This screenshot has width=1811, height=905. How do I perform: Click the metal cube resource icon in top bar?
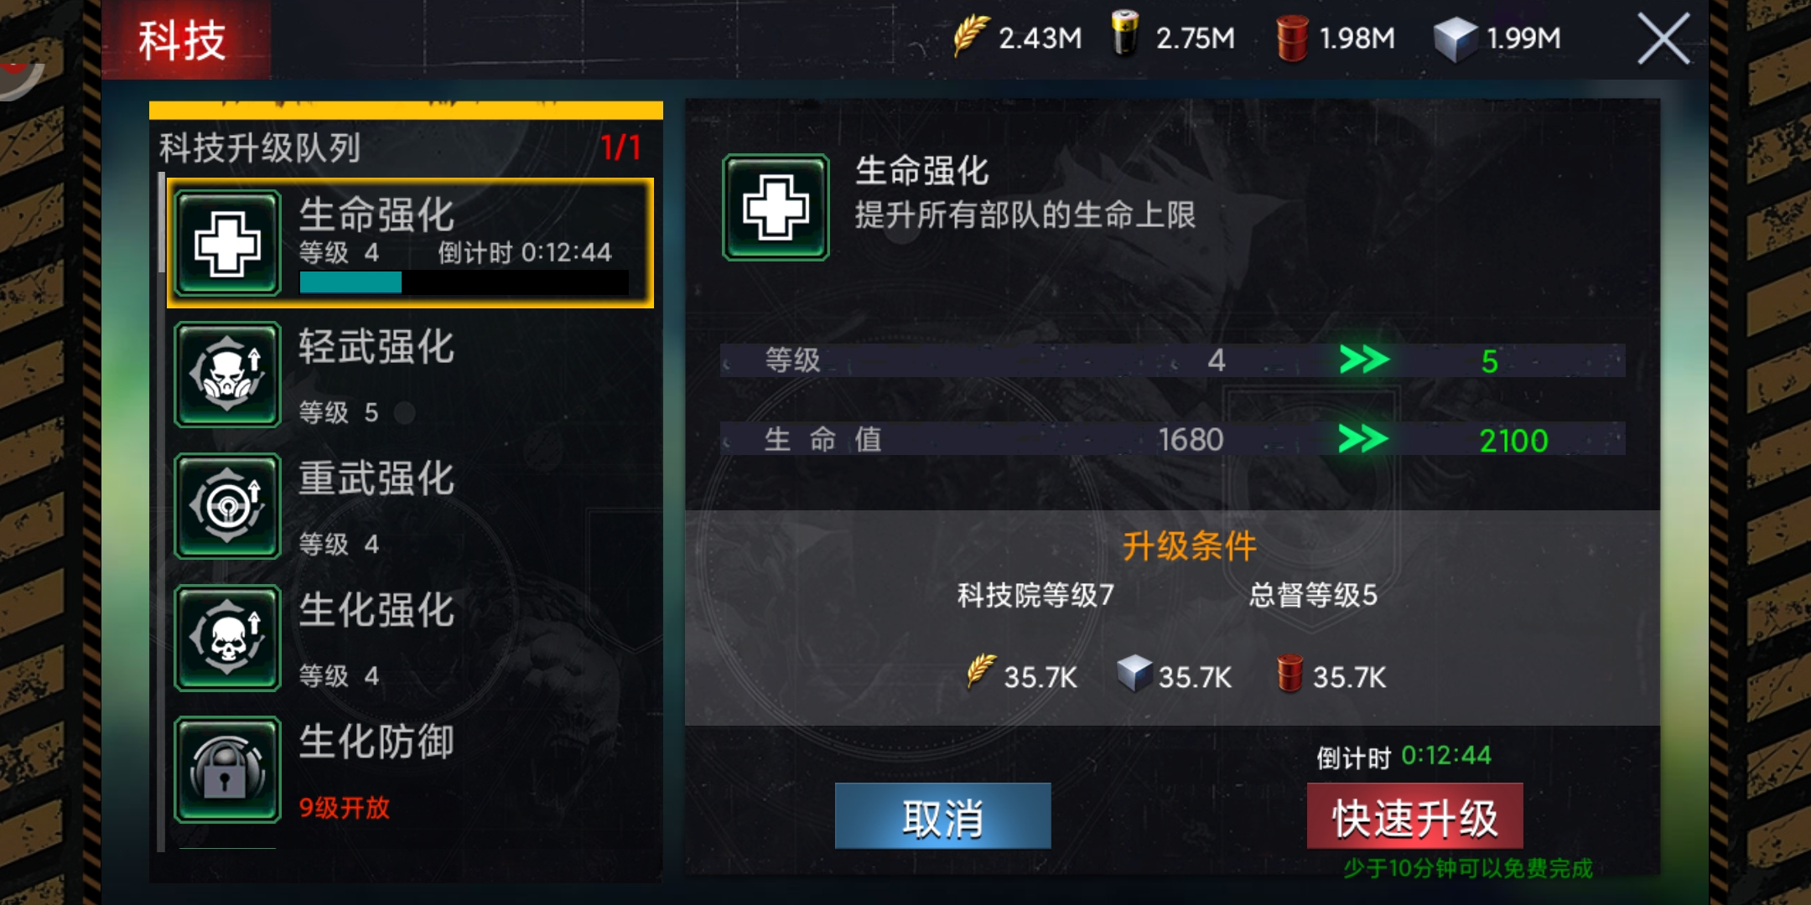click(1455, 39)
